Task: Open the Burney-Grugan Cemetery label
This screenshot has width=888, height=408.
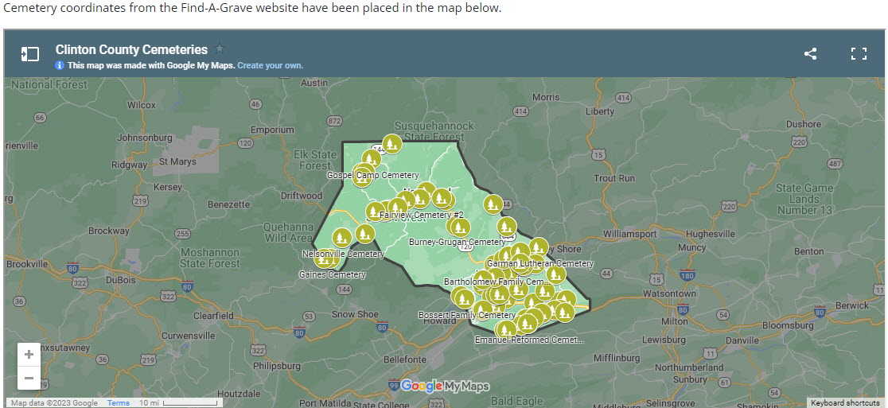Action: click(457, 242)
